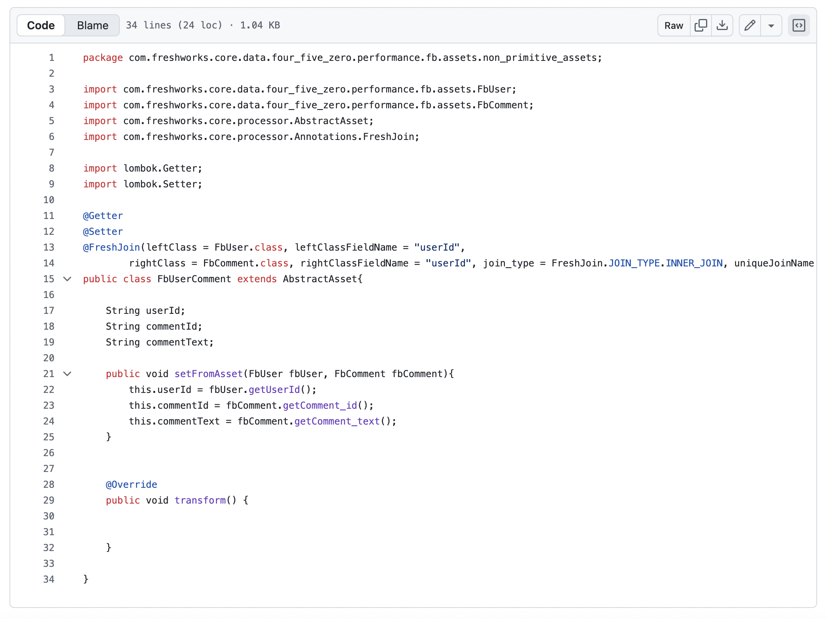This screenshot has width=827, height=619.
Task: Select line number 13
Action: 49,247
